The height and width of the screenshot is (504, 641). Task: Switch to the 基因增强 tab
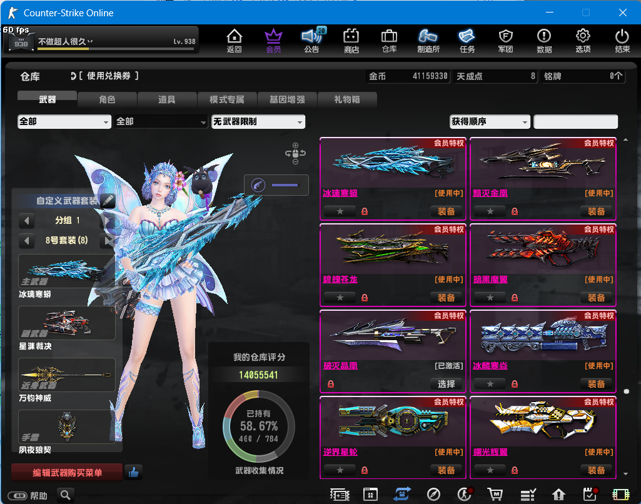(287, 99)
